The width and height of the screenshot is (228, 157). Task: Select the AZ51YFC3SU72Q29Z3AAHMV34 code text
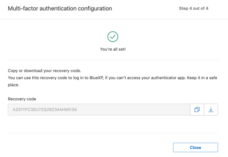(44, 110)
